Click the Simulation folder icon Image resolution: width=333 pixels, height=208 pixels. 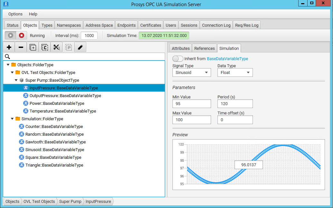tap(18, 119)
